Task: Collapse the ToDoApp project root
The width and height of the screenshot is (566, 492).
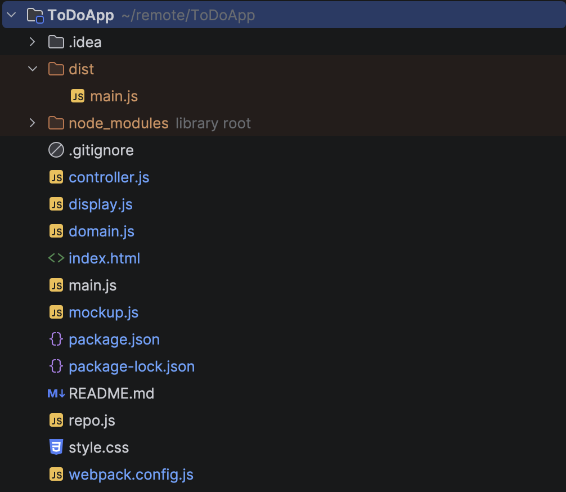Action: point(12,15)
